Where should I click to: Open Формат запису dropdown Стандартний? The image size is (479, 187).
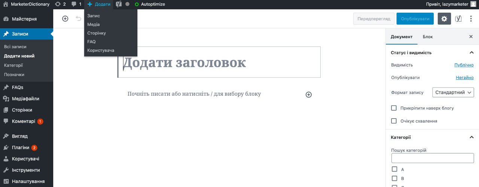click(453, 92)
